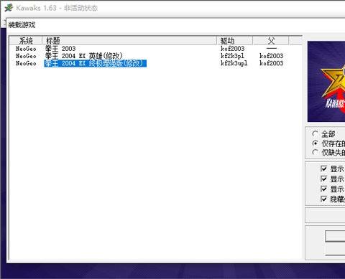The image size is (345, 279).
Task: Click driver name kf2k3pl
Action: click(232, 56)
